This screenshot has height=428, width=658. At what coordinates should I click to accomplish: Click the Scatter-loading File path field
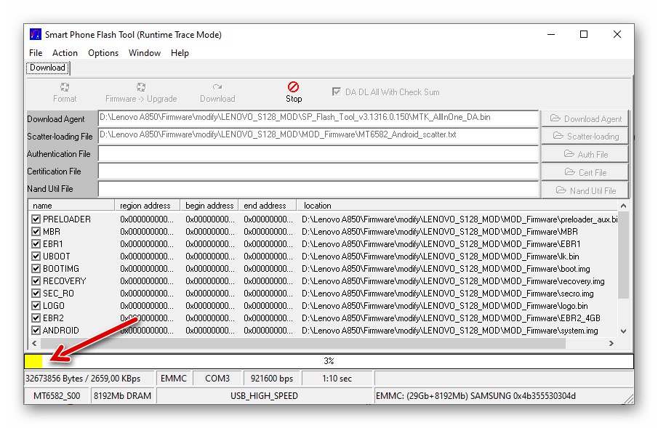[318, 136]
